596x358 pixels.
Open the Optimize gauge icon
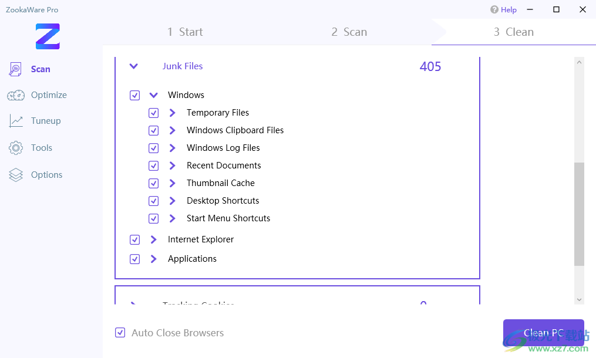[x=16, y=95]
